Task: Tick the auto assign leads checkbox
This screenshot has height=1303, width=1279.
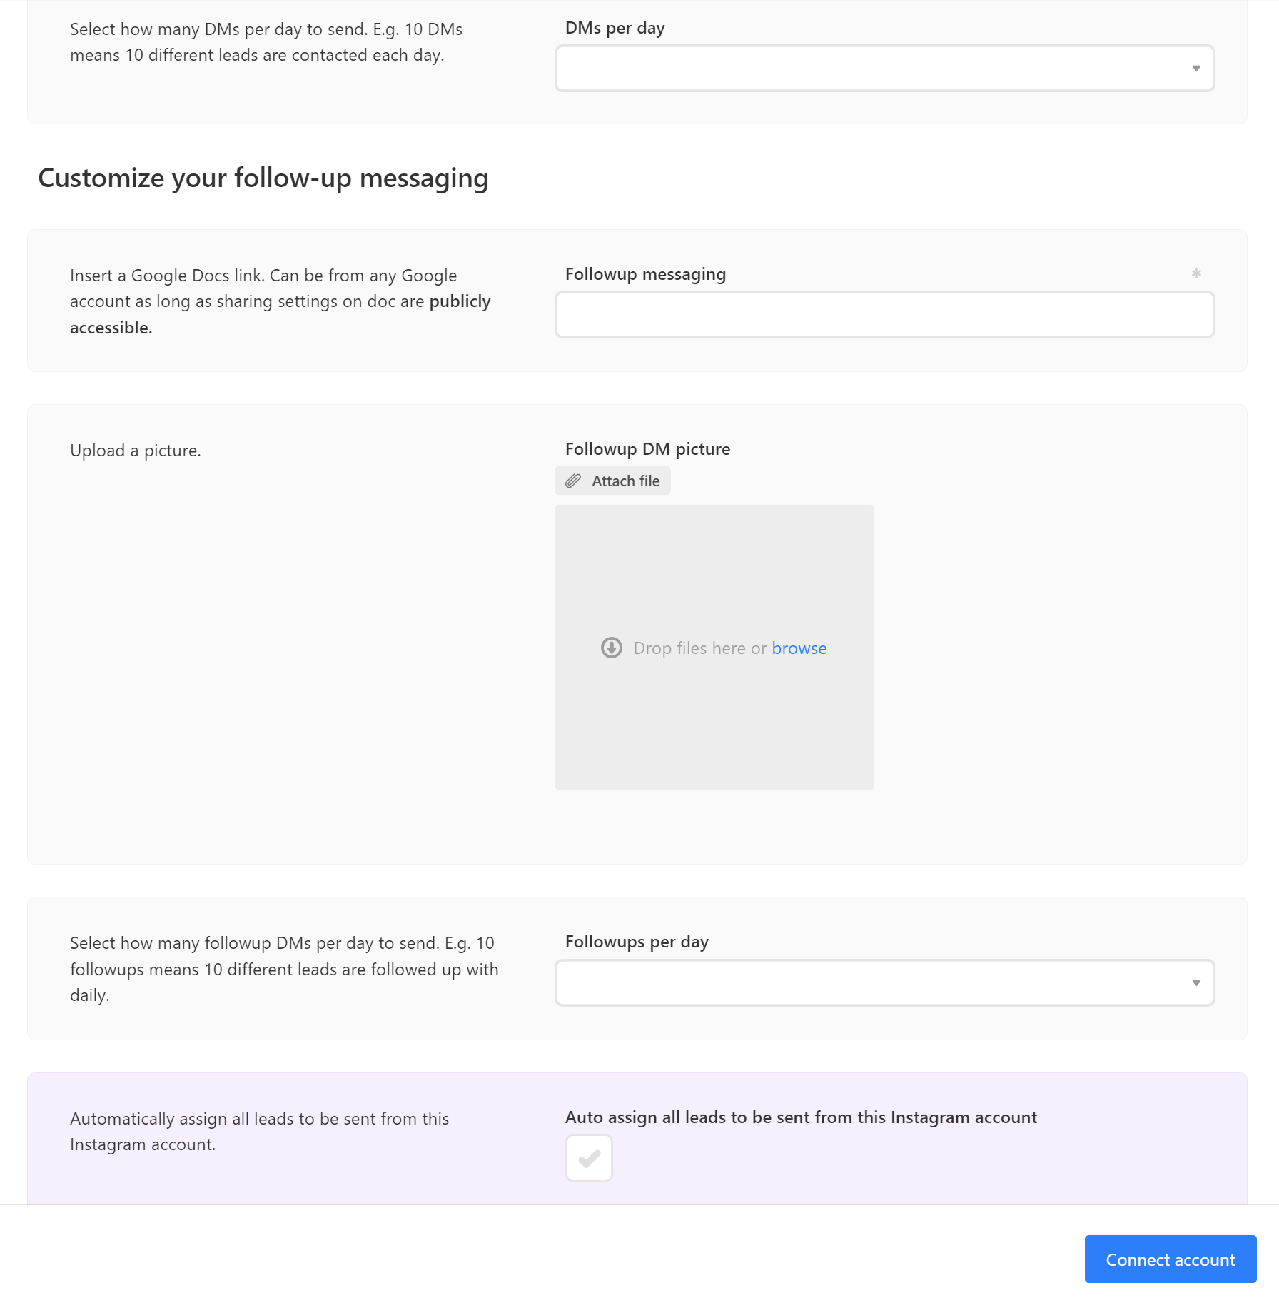Action: coord(589,1158)
